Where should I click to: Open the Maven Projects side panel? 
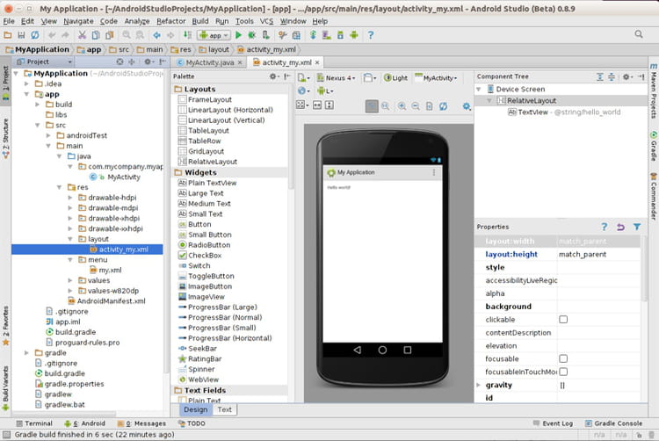[654, 90]
